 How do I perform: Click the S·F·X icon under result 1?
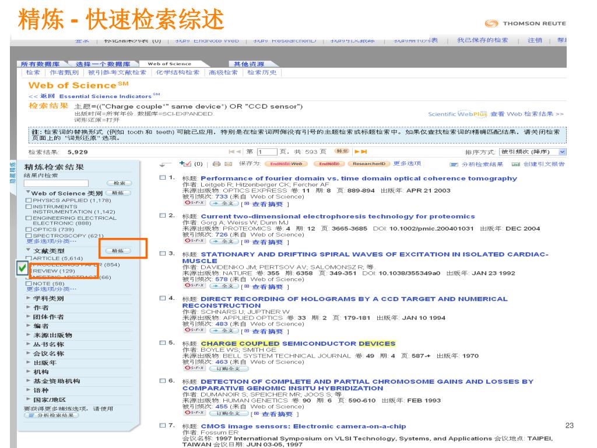tap(195, 203)
